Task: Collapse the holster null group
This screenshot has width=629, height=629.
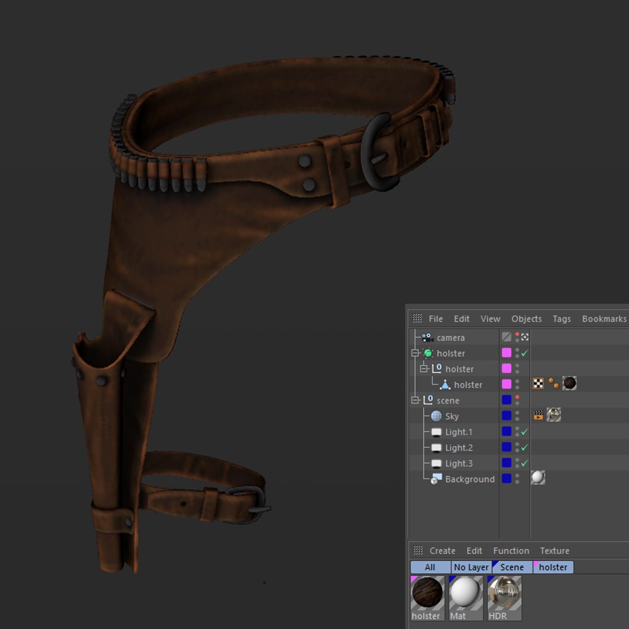Action: click(x=423, y=369)
